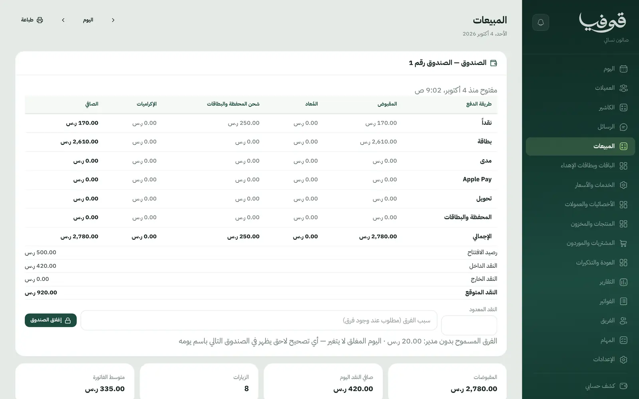Open الباقات وبطاقات الإهداء menu item

click(580, 166)
